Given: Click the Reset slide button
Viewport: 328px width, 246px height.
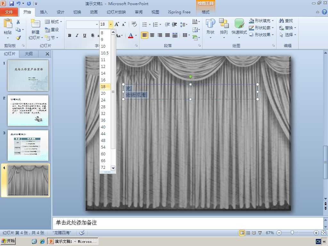Looking at the screenshot, I should coord(52,30).
